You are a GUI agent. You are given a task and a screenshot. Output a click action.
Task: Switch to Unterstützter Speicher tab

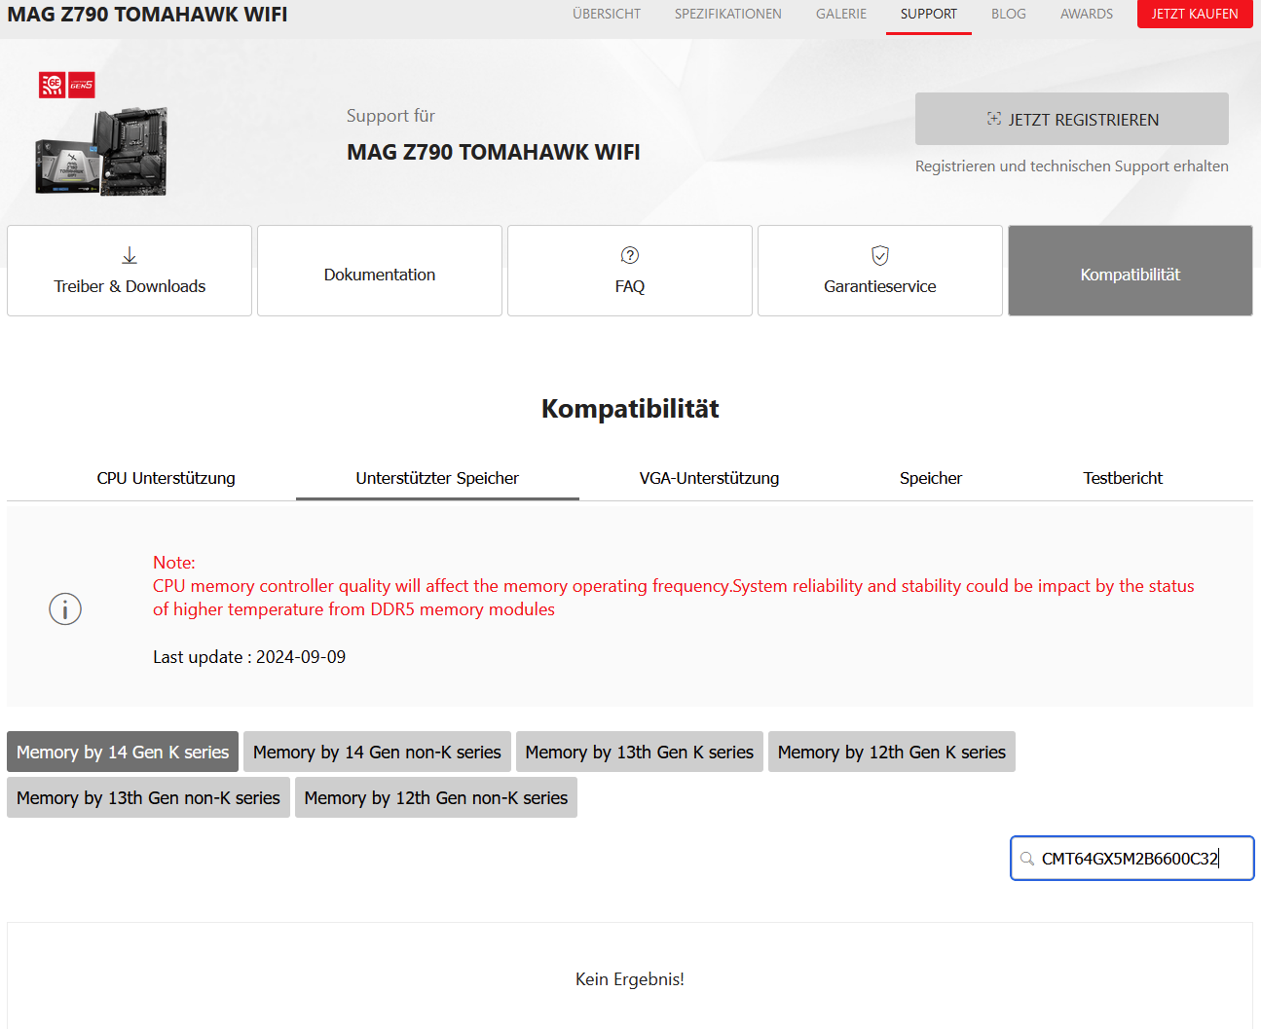(x=437, y=478)
